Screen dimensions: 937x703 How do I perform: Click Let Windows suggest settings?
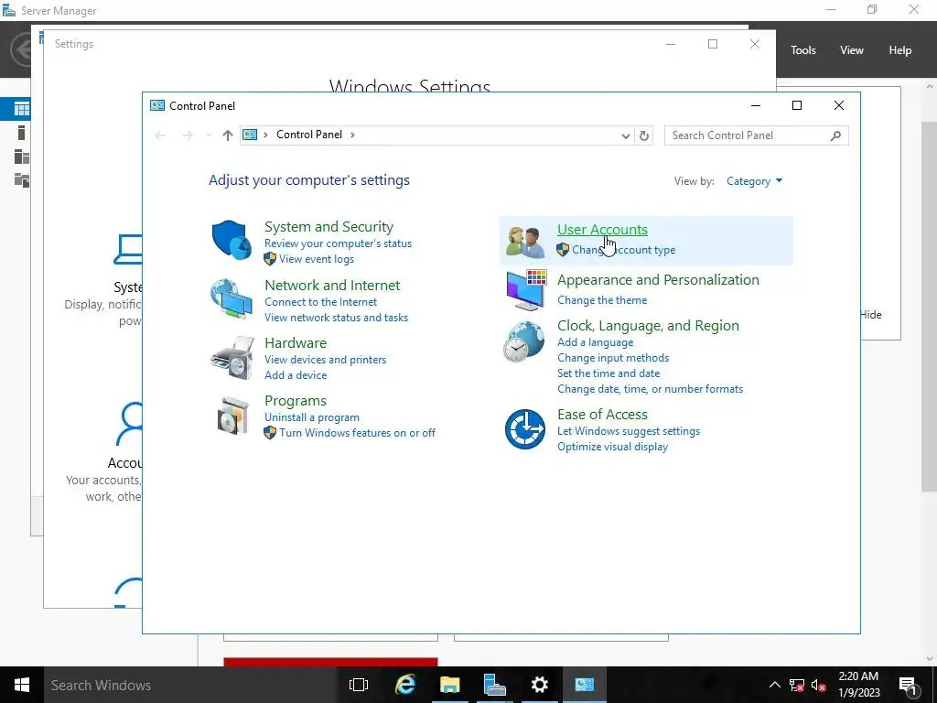point(629,431)
